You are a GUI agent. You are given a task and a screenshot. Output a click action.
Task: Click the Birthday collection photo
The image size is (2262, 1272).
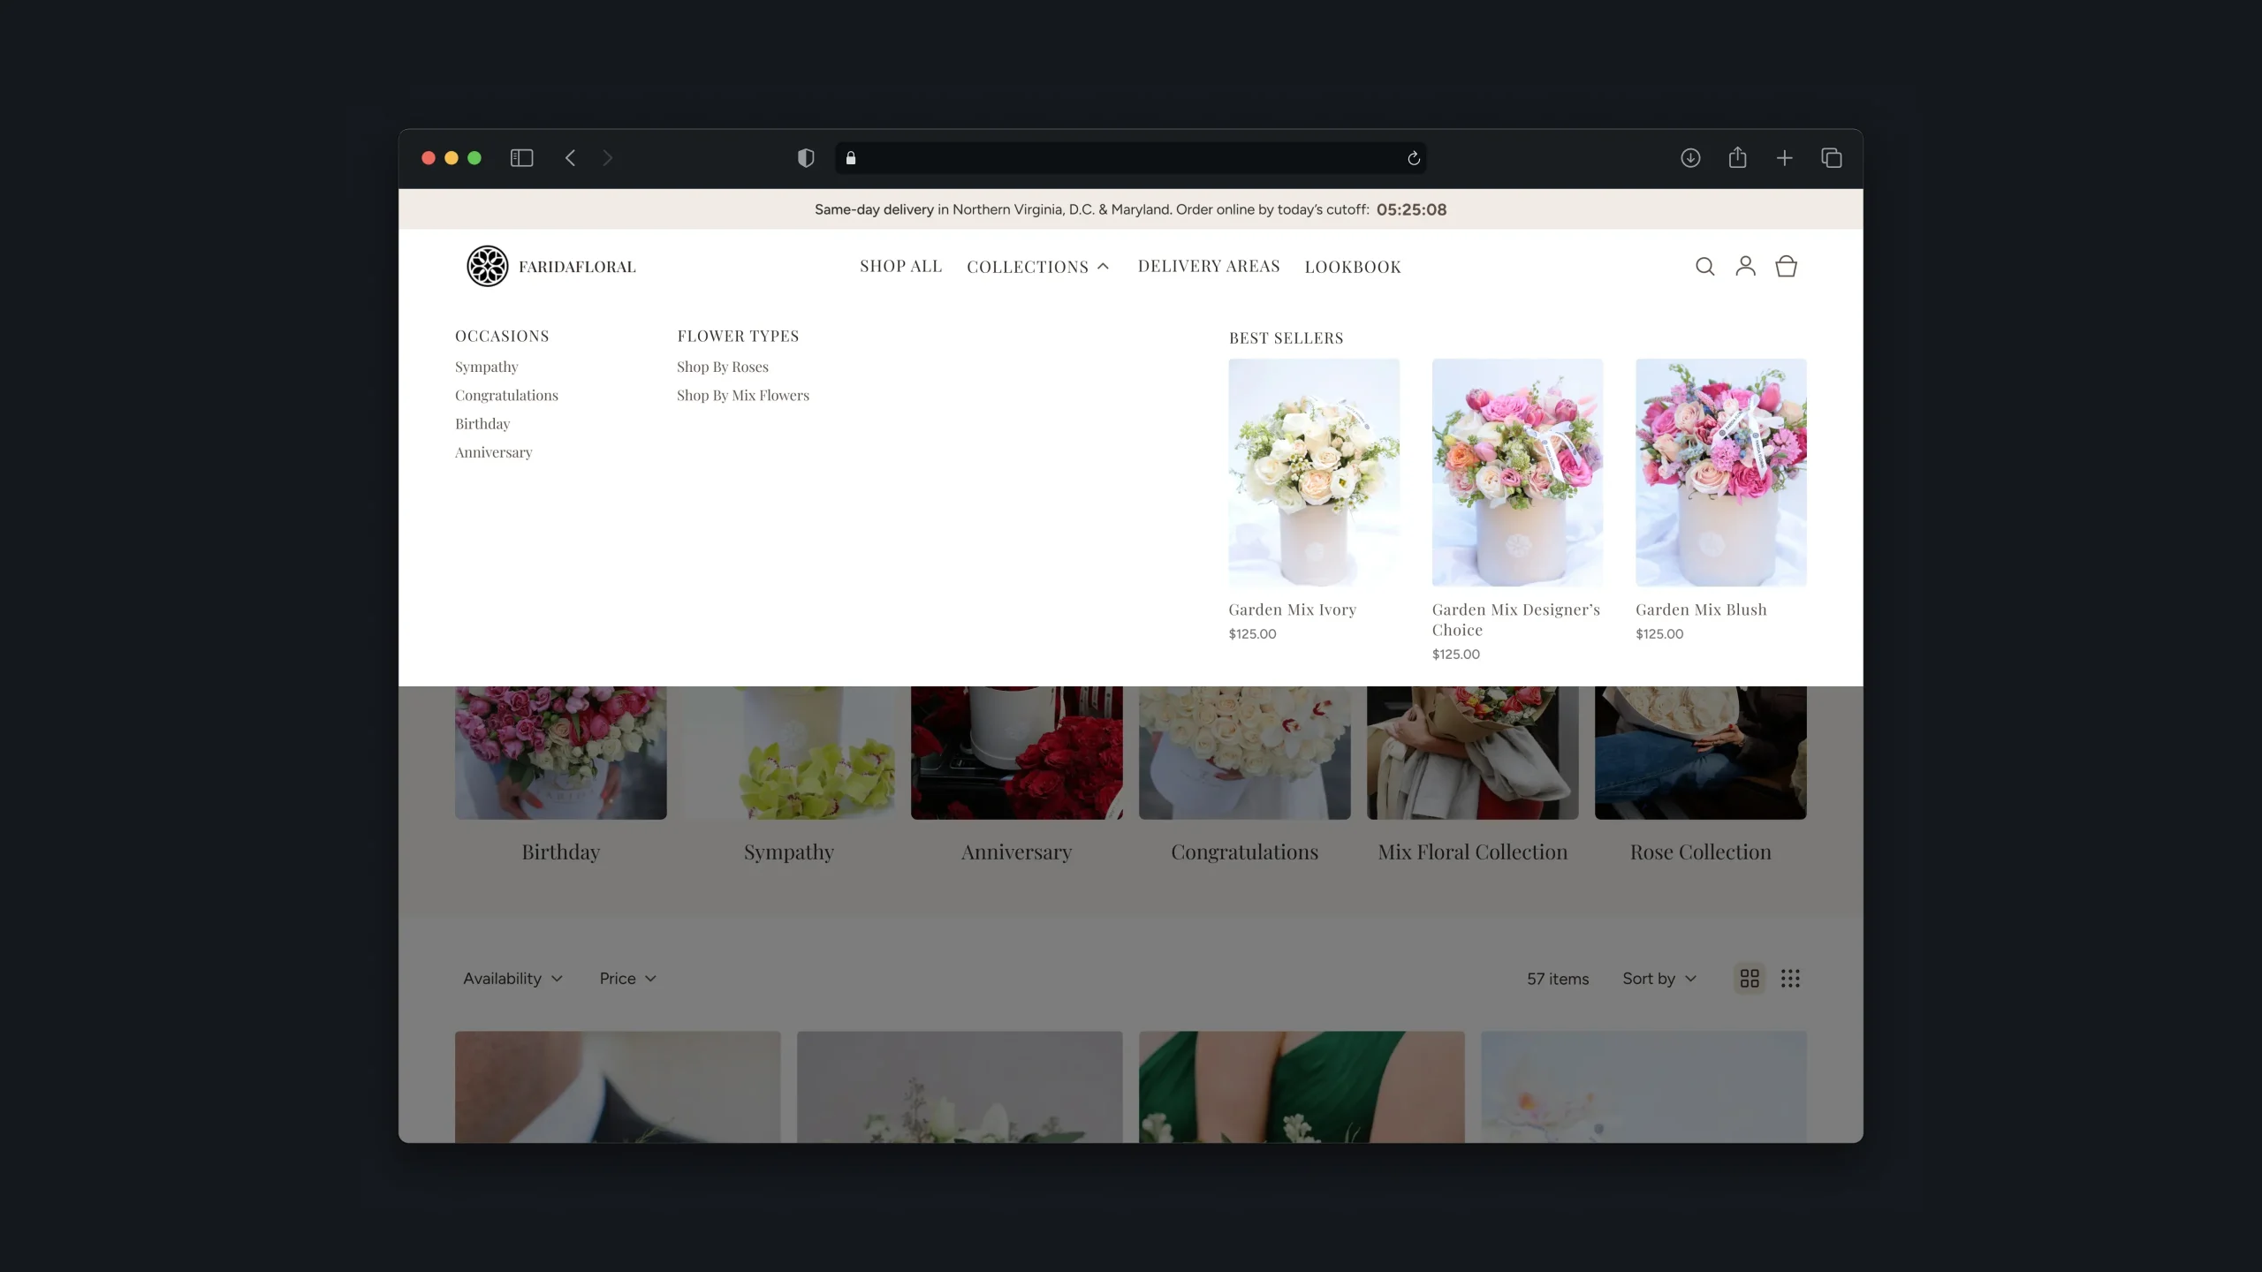click(x=560, y=753)
